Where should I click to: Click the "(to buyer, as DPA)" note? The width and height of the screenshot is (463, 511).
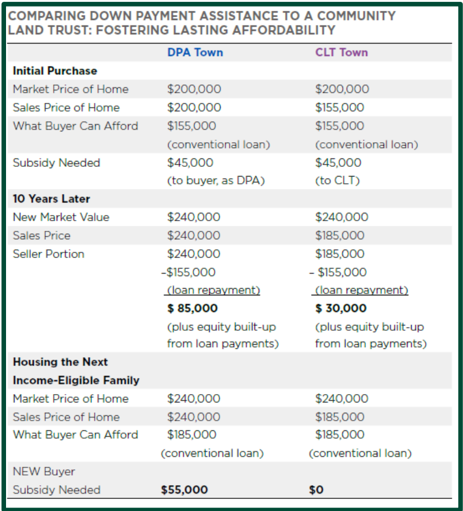click(216, 180)
